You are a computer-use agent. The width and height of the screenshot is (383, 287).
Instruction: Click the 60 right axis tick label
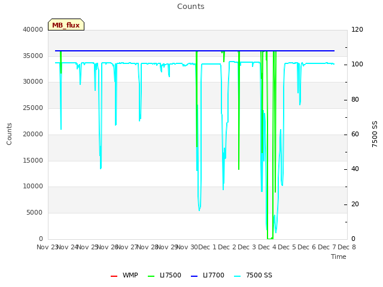point(355,134)
